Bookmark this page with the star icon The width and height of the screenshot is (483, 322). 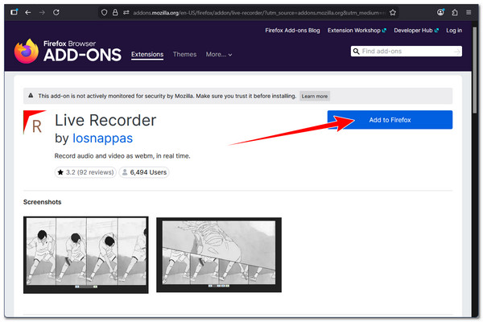(x=393, y=13)
